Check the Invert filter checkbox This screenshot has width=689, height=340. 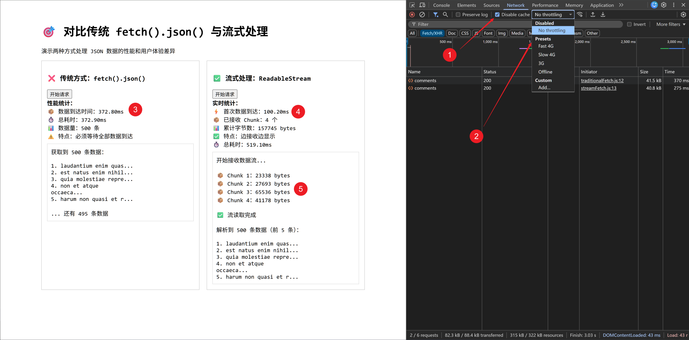coord(629,24)
